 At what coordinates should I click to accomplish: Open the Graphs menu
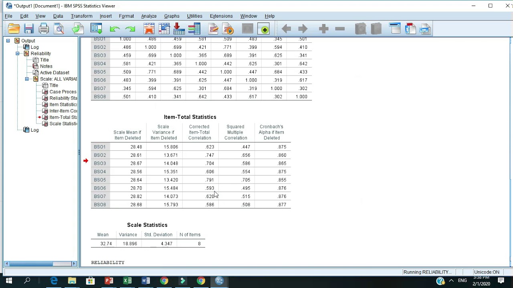click(x=172, y=16)
